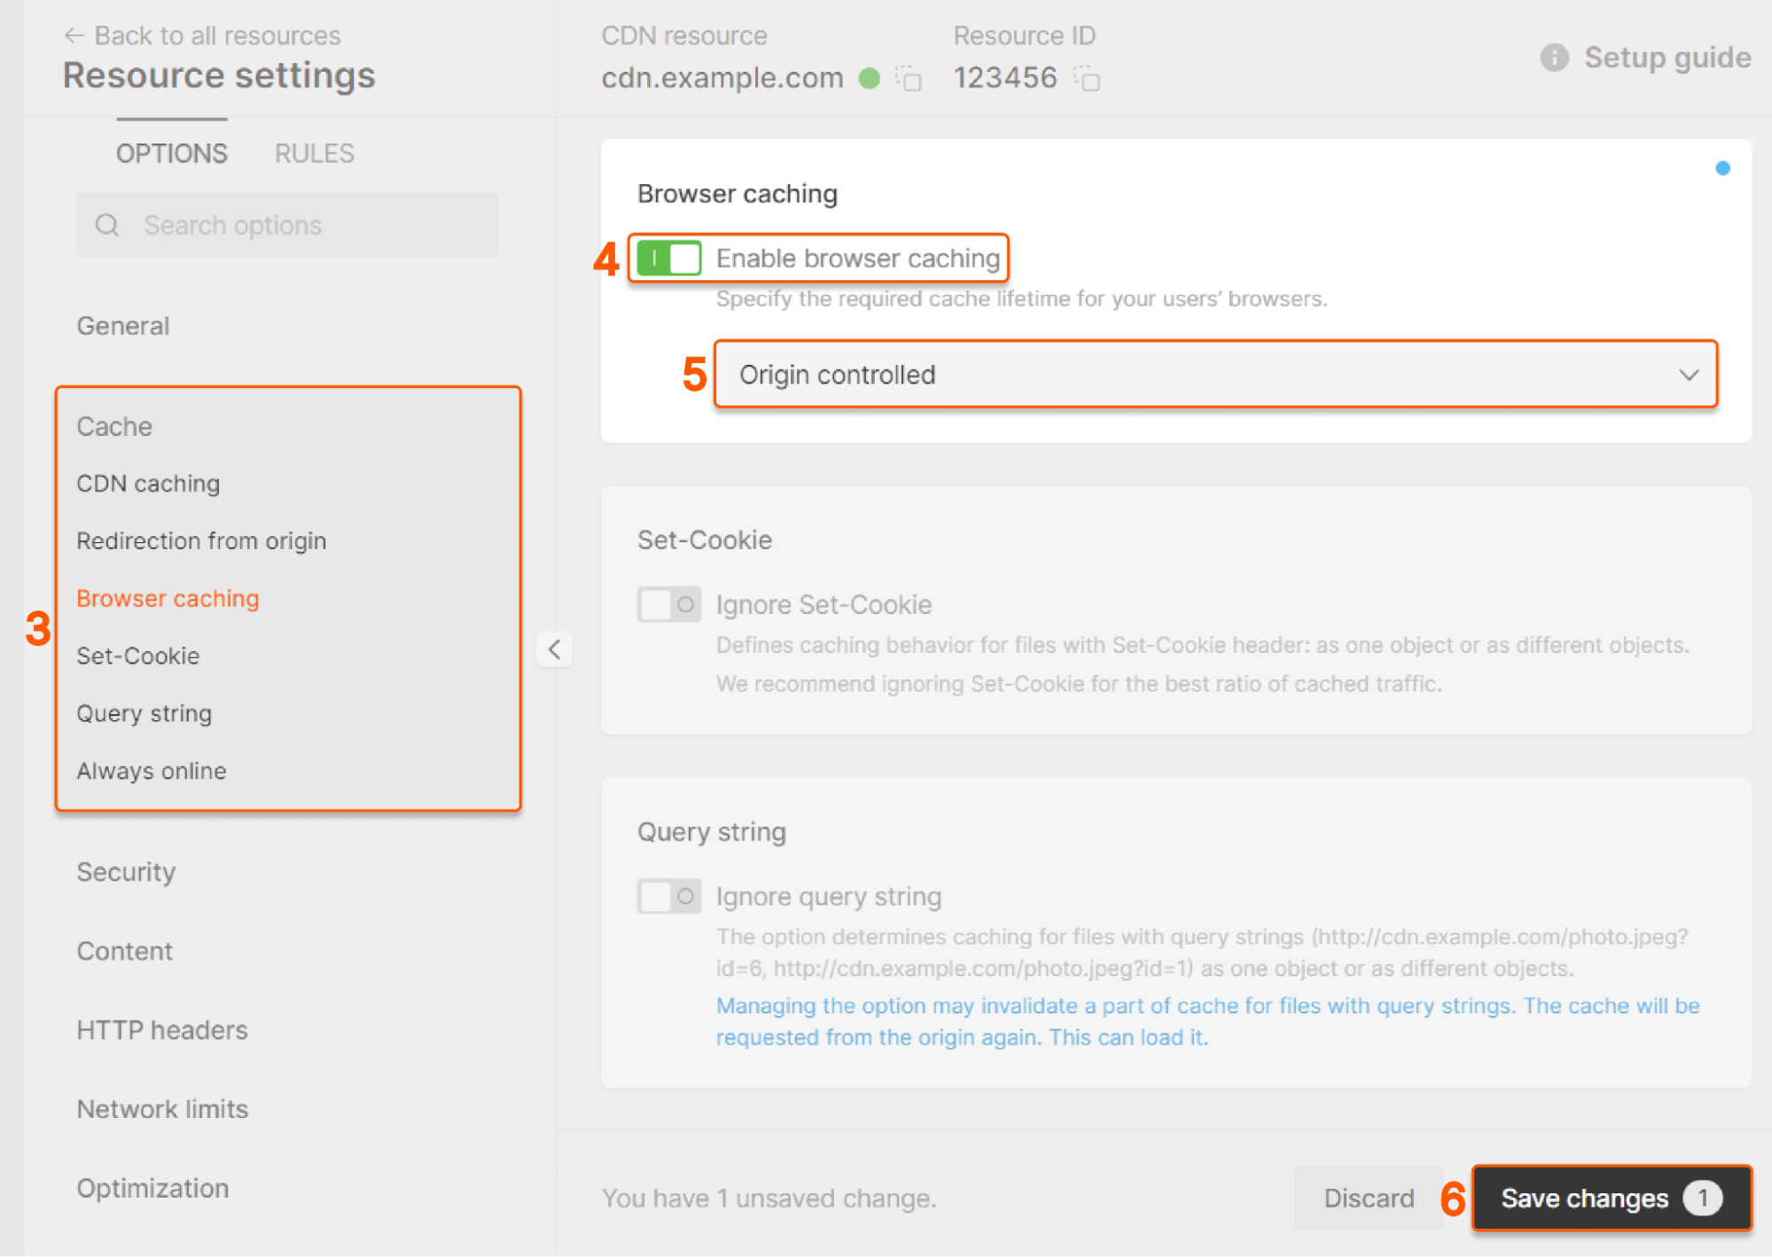
Task: Switch to the RULES tab
Action: point(313,152)
